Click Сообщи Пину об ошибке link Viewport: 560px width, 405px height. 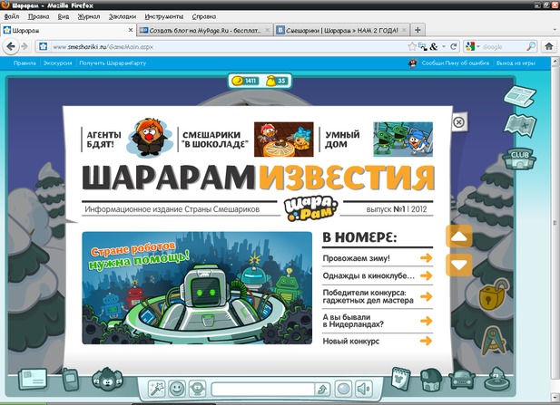455,63
